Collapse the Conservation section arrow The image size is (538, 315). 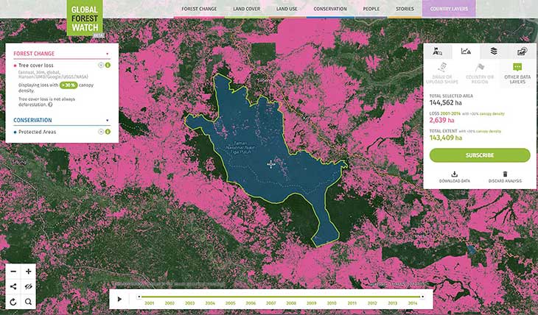(x=108, y=121)
